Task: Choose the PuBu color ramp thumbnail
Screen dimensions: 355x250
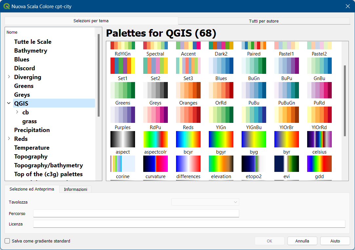Action: (254, 90)
